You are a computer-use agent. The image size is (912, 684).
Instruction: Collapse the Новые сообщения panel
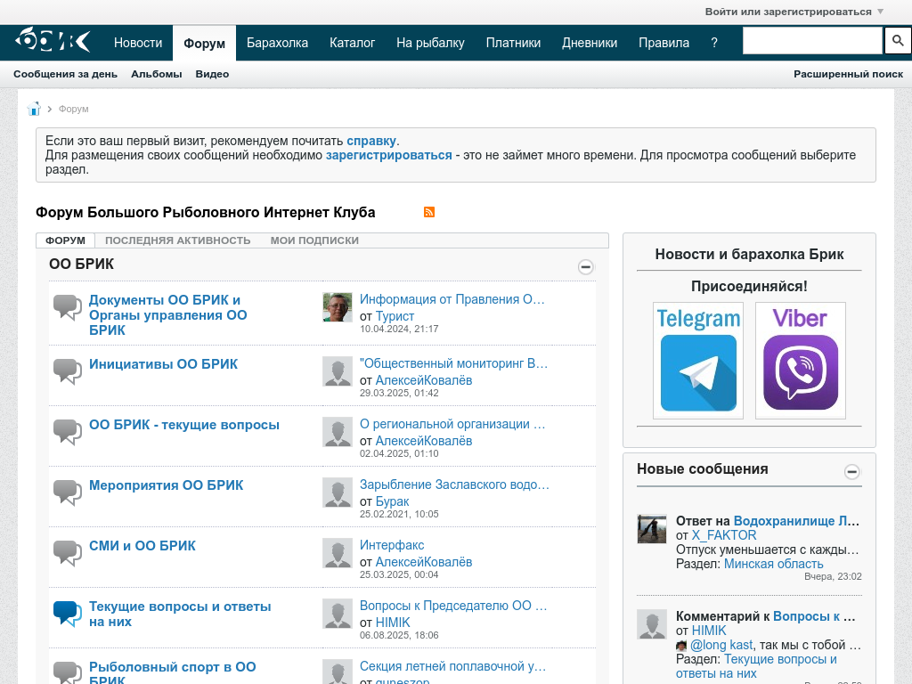point(851,471)
